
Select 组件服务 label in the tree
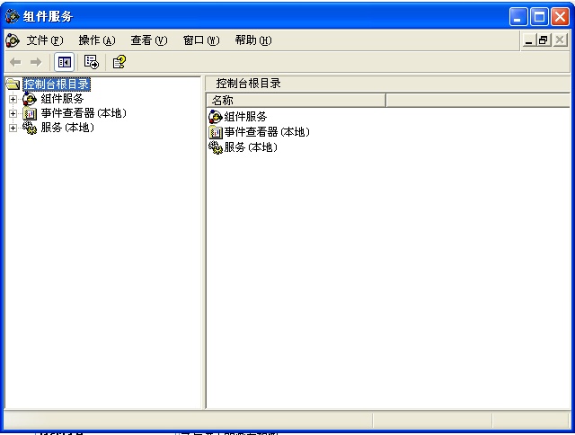pos(62,99)
